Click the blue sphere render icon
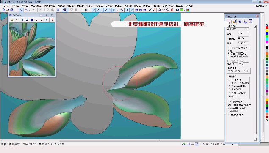 coord(58,10)
